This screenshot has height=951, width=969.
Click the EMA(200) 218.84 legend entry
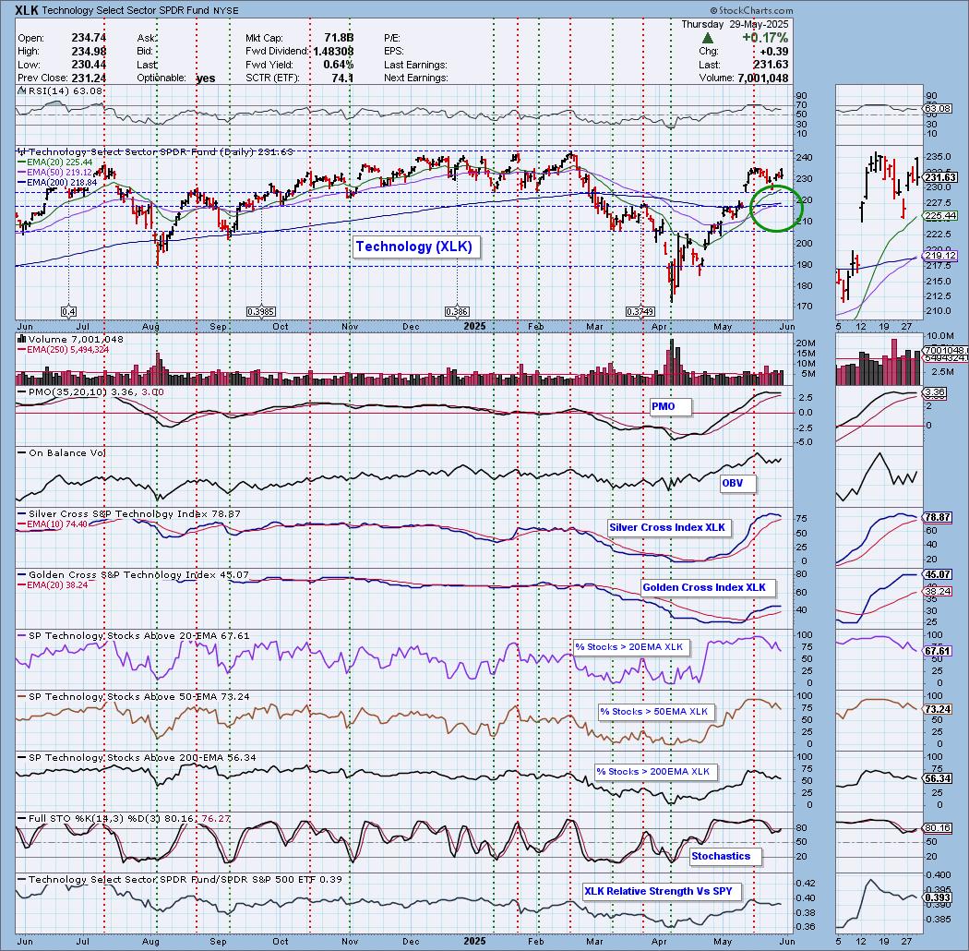[57, 183]
